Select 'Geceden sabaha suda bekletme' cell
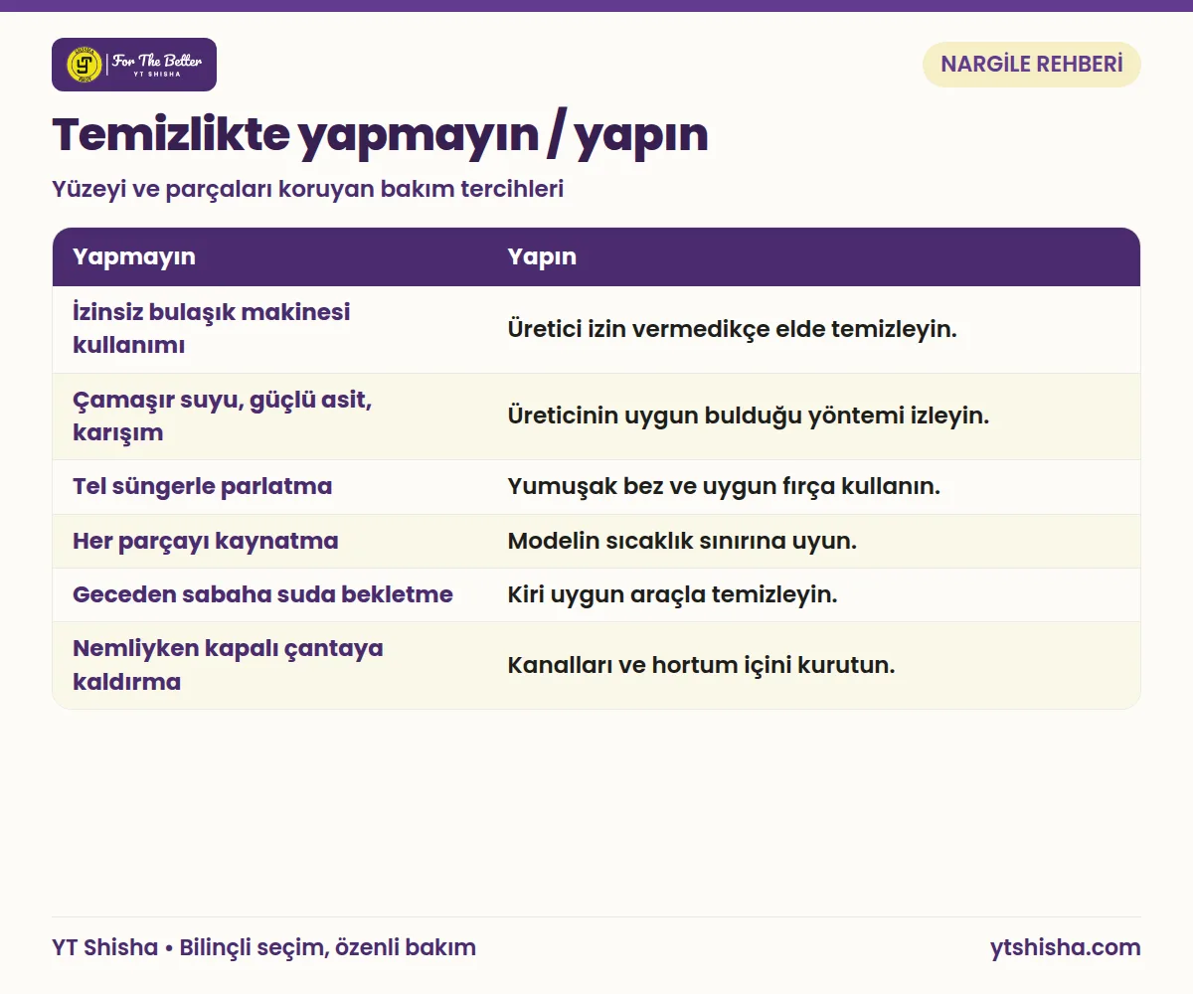1193x994 pixels. (270, 594)
